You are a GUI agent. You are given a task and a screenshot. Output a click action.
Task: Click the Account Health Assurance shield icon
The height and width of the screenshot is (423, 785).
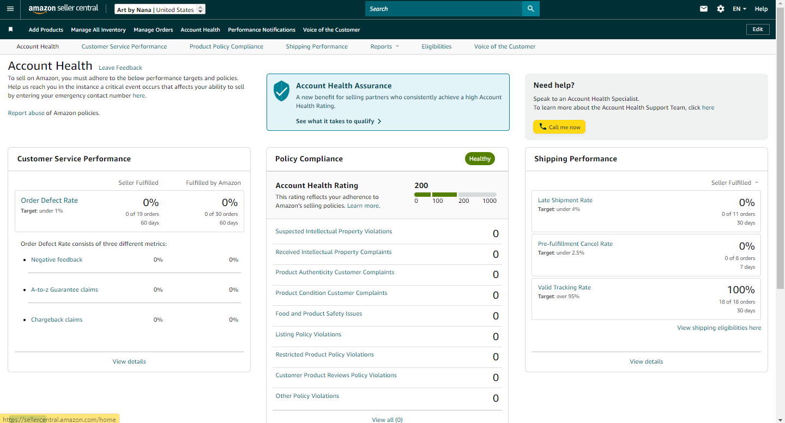[x=281, y=91]
